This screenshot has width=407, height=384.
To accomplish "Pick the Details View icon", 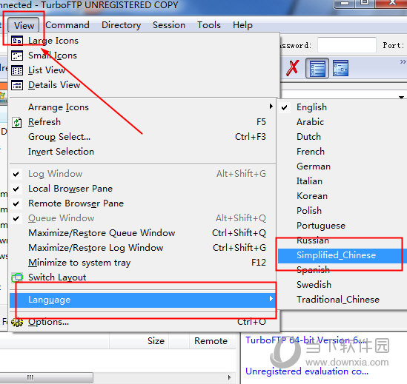I will [17, 85].
